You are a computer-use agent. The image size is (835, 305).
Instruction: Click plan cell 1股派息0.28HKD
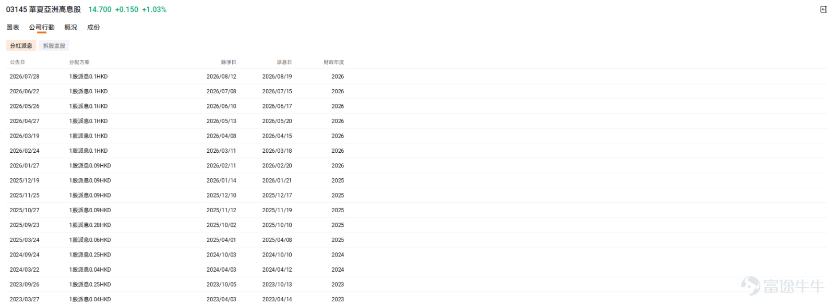point(90,225)
